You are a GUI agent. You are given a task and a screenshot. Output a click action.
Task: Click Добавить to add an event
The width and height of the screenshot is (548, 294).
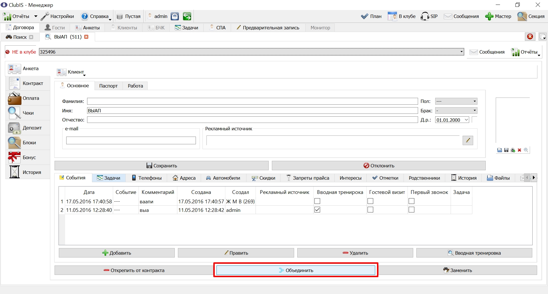(x=117, y=253)
